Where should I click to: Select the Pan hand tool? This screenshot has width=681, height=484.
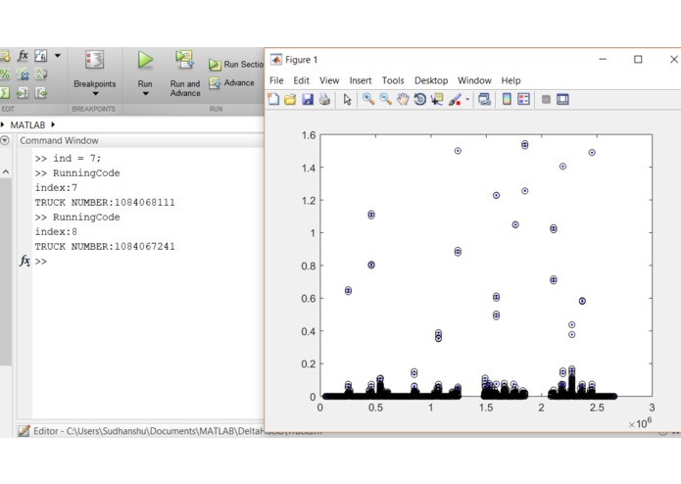pos(403,99)
